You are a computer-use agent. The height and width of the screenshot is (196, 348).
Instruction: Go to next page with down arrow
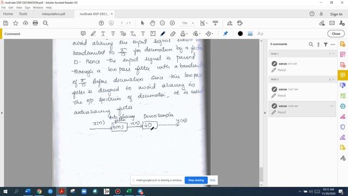tap(111, 23)
